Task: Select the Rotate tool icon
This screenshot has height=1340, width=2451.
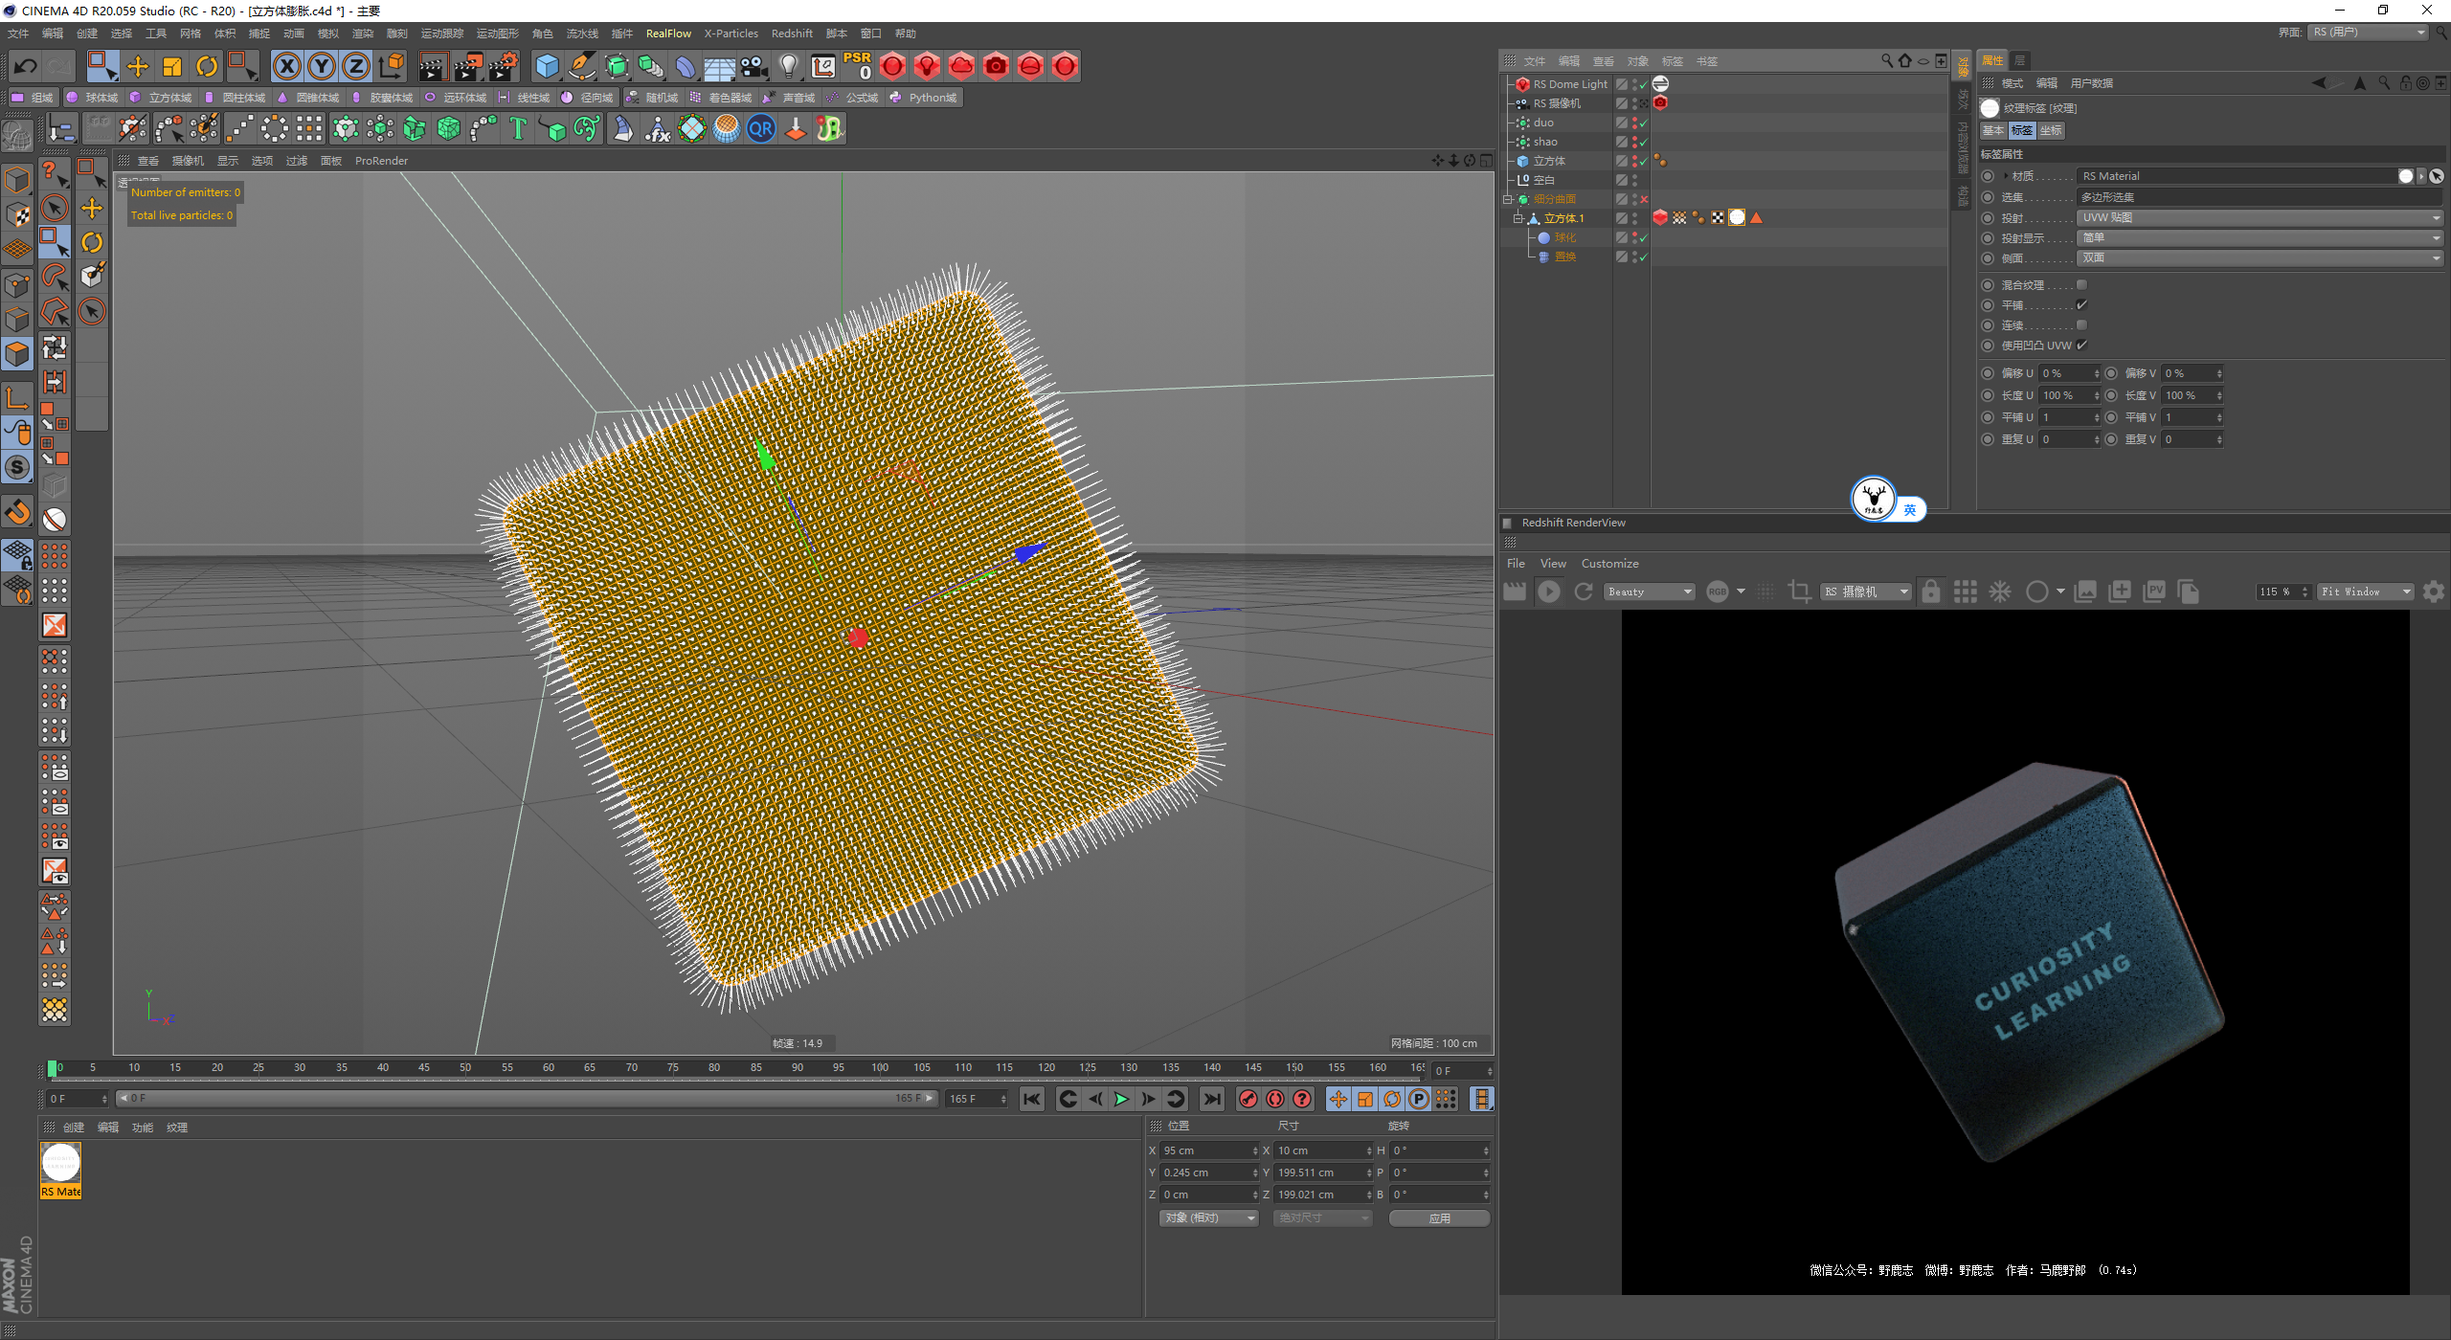Action: pos(207,66)
